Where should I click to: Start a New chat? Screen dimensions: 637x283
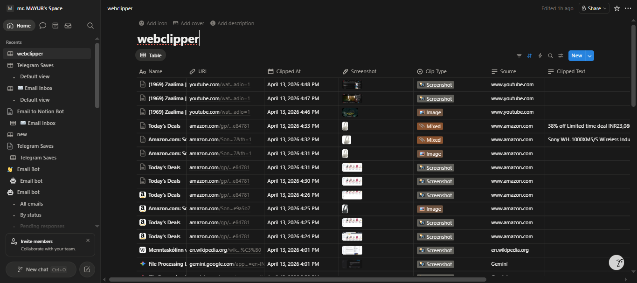click(x=41, y=269)
